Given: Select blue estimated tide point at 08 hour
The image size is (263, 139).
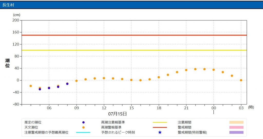Looking at the screenshot, I should [x=67, y=84].
